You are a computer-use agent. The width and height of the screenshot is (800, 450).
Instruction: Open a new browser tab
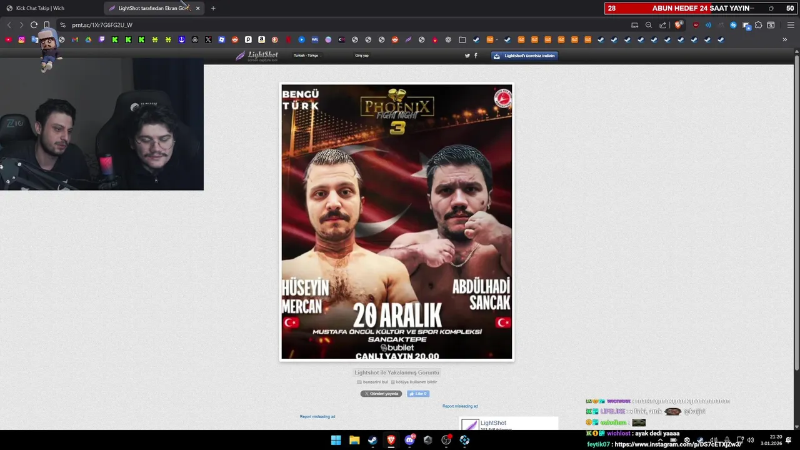213,8
